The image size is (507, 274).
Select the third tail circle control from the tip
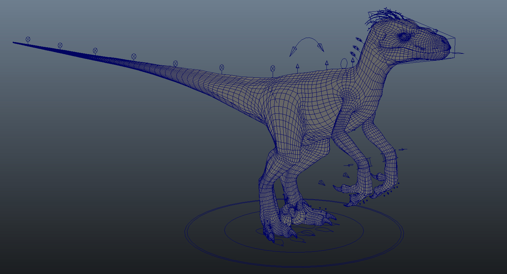tap(95, 51)
